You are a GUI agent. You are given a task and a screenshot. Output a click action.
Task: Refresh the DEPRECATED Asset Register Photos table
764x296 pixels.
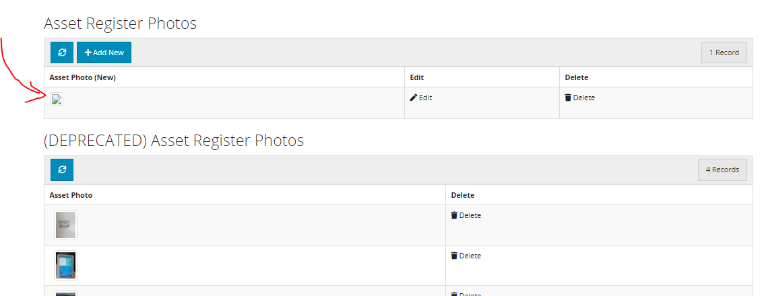pos(62,170)
